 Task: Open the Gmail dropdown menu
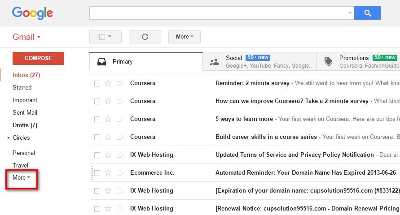point(26,37)
